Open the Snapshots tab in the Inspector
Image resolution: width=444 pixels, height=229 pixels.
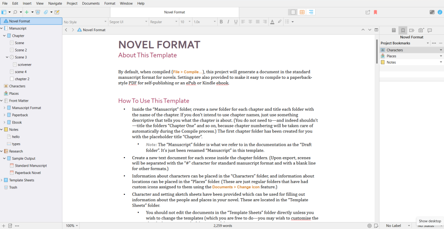click(x=421, y=30)
